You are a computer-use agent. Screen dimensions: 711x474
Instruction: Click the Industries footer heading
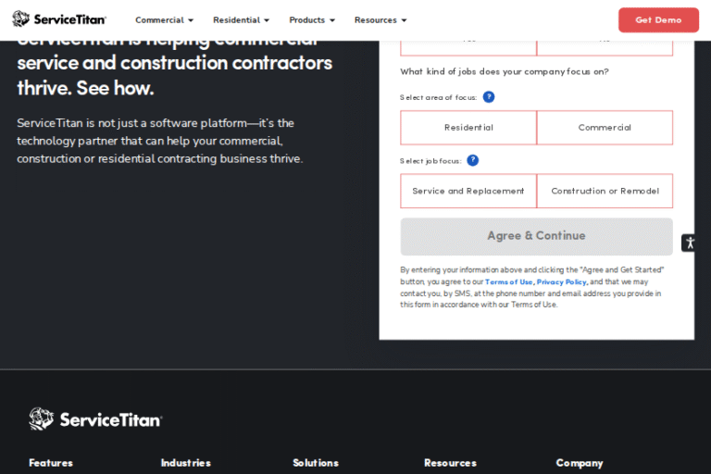pyautogui.click(x=186, y=463)
